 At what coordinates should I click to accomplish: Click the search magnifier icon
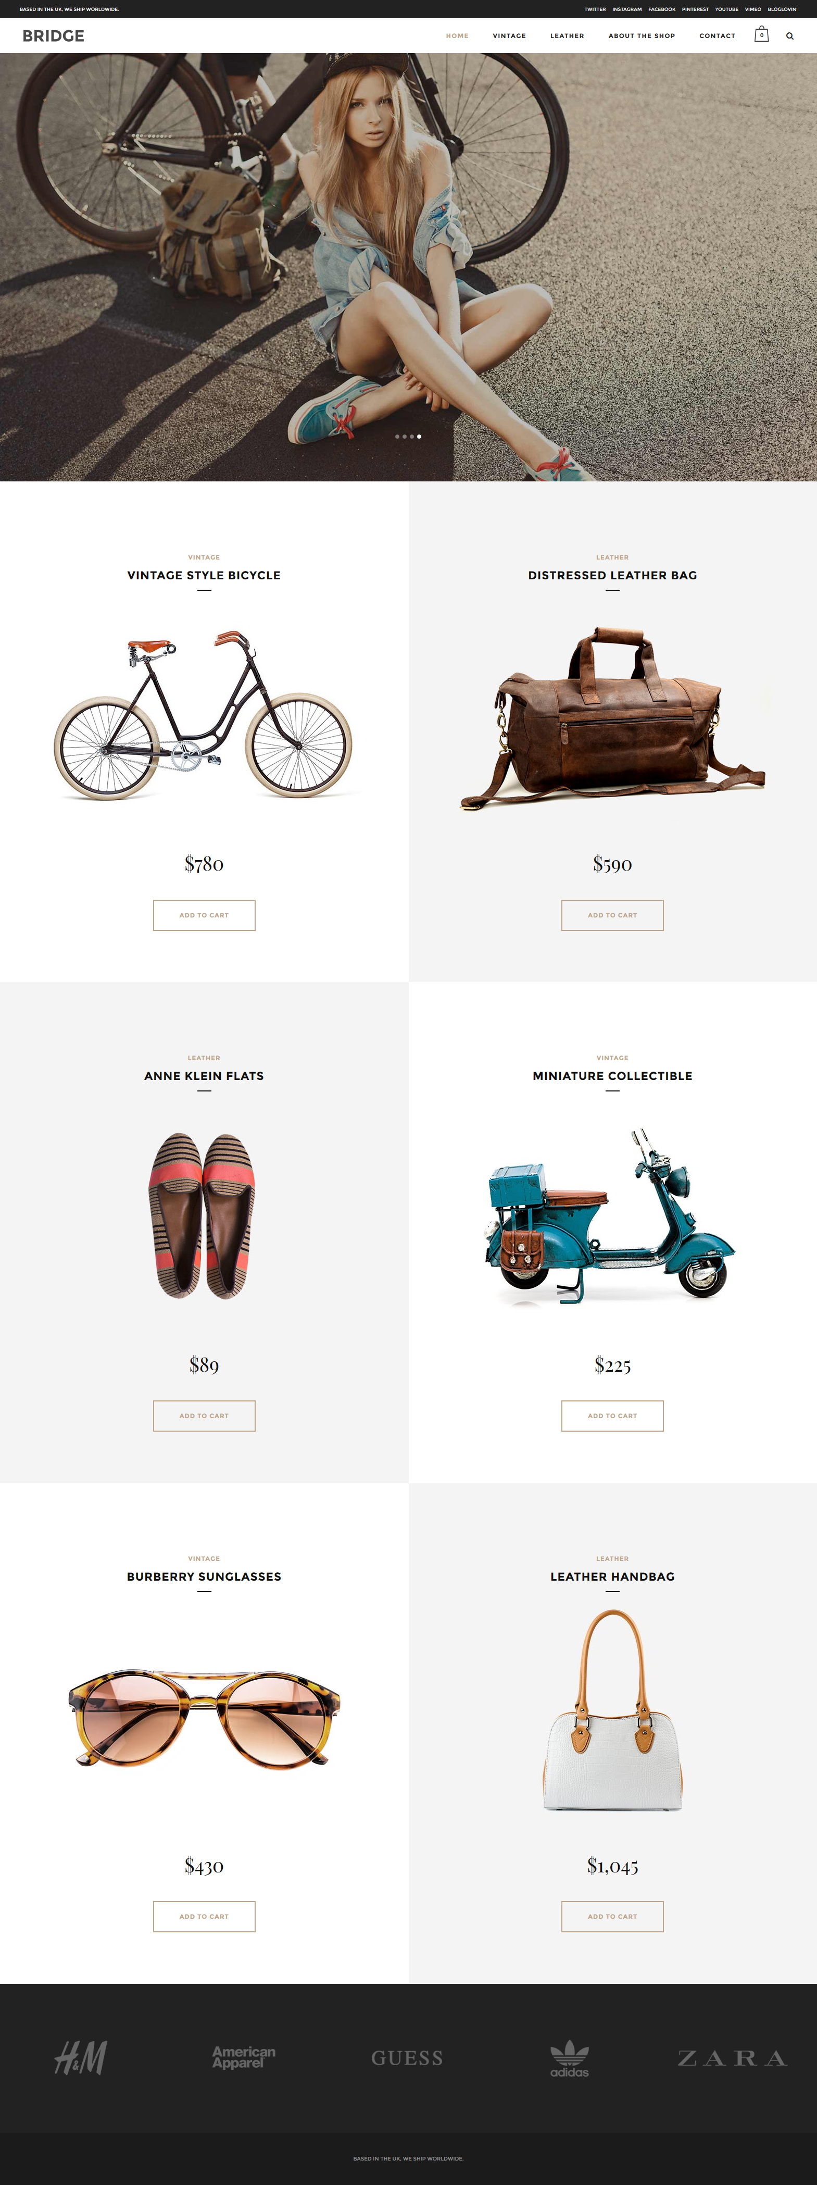tap(790, 36)
